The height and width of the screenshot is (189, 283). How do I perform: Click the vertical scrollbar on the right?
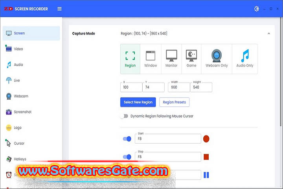281,72
